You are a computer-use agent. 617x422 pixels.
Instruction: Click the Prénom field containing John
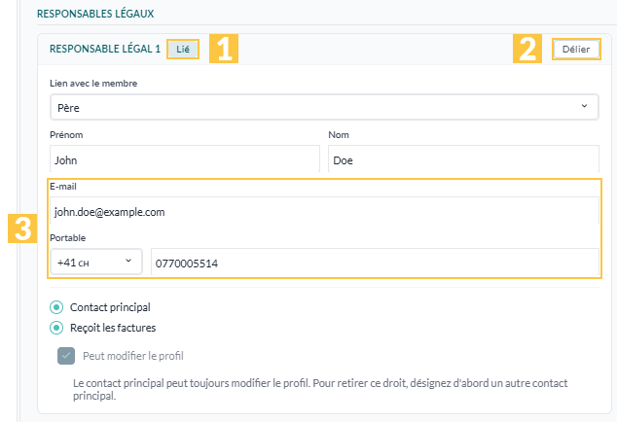click(185, 159)
